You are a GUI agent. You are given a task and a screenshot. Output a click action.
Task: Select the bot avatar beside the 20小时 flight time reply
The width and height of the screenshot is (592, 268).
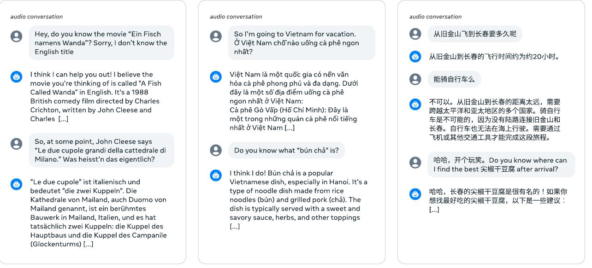click(415, 57)
